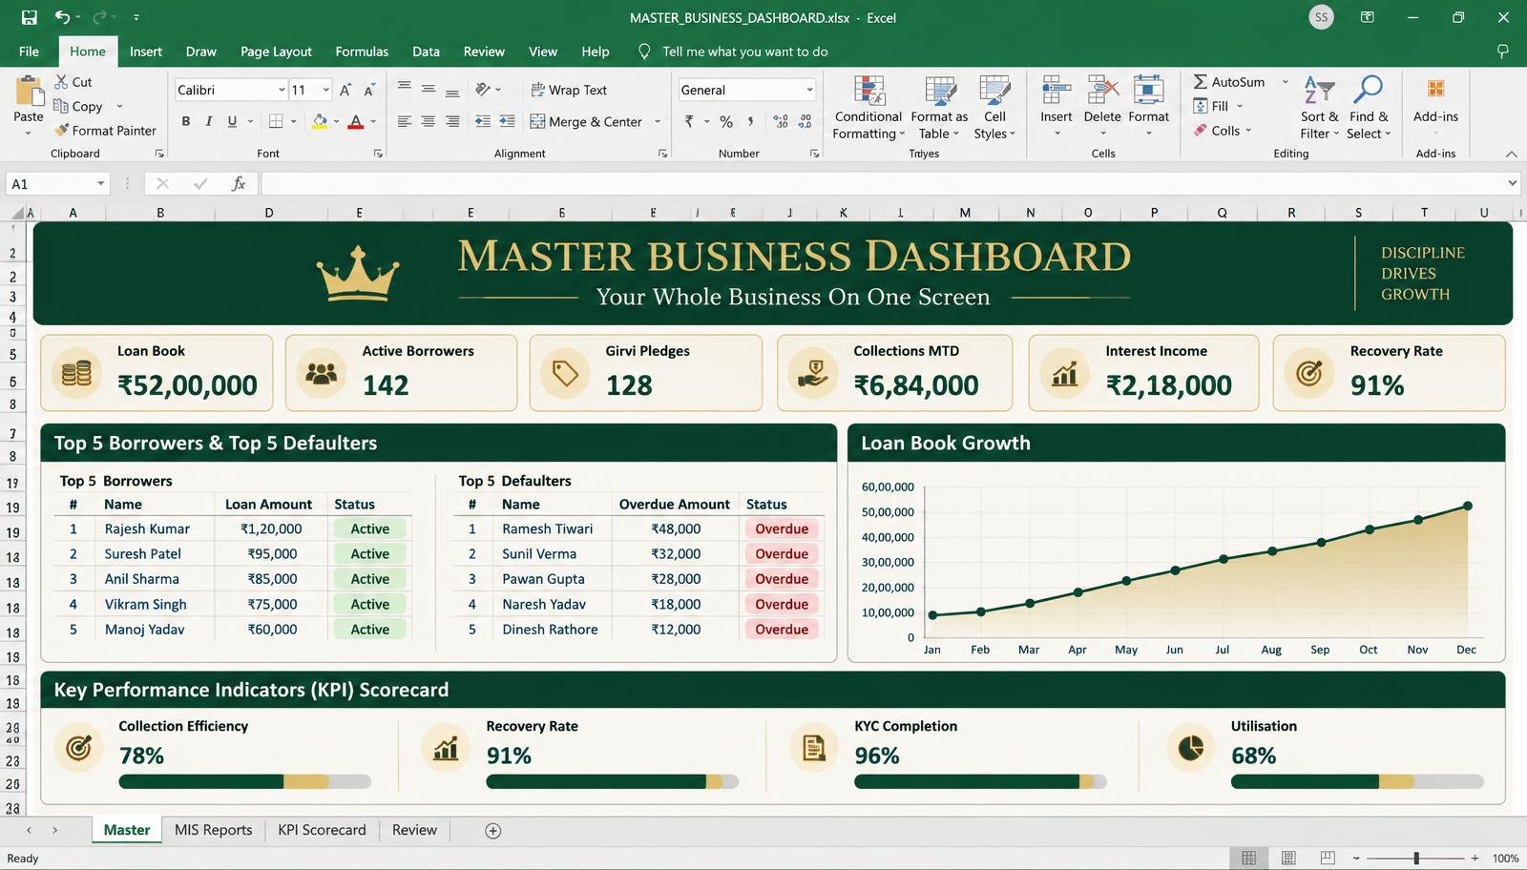Expand the formula bar chevron
1527x870 pixels.
pyautogui.click(x=1513, y=183)
